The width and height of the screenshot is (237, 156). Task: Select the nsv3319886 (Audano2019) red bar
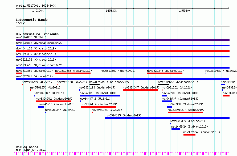point(73,73)
